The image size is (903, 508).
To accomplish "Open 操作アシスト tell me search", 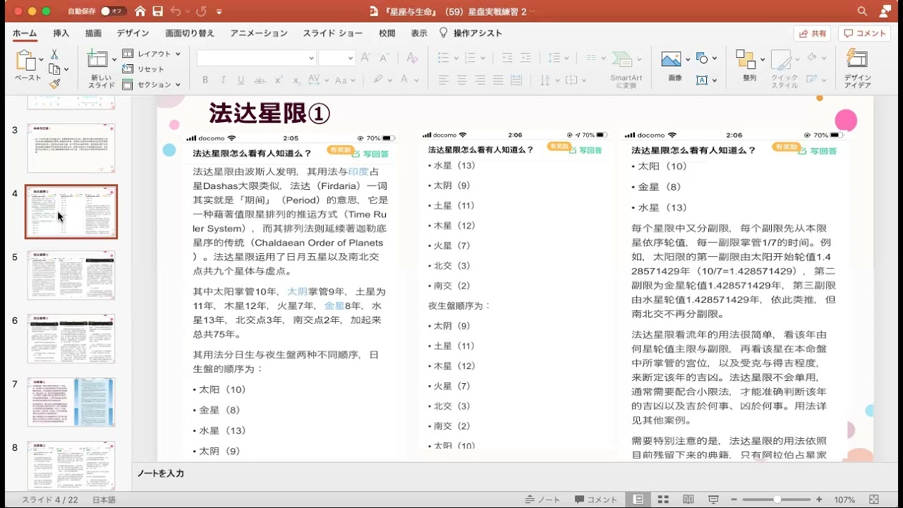I will click(x=471, y=33).
